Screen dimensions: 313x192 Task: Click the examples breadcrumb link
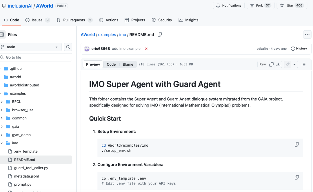[x=107, y=35]
